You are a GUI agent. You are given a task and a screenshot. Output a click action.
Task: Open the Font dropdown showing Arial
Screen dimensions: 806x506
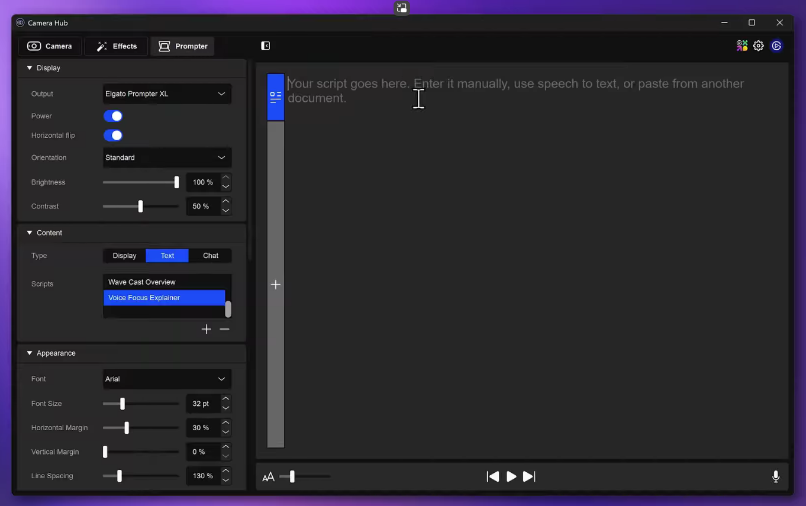pyautogui.click(x=166, y=379)
